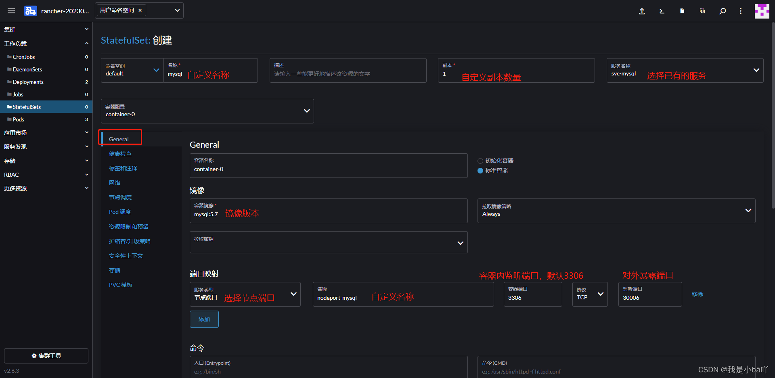Open Deployments in the sidebar
The width and height of the screenshot is (775, 378).
pyautogui.click(x=46, y=82)
